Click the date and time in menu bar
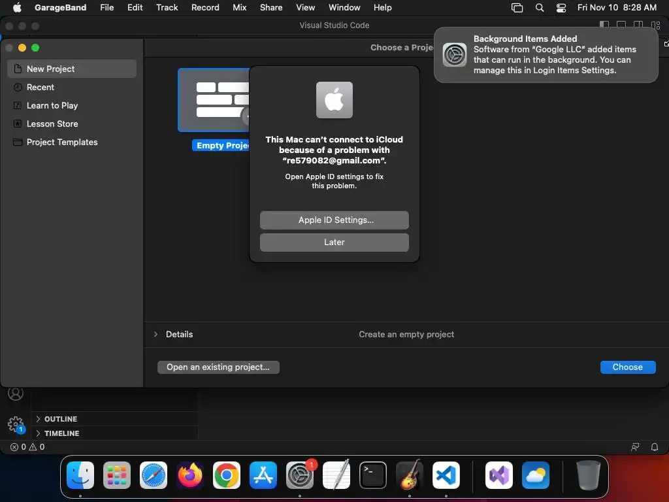The image size is (669, 502). [617, 8]
